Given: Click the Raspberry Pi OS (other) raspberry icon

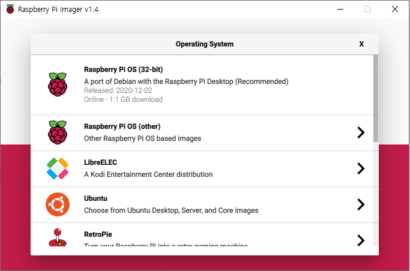Looking at the screenshot, I should pyautogui.click(x=58, y=133).
